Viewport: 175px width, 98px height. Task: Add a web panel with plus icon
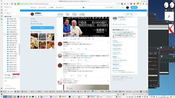click(1, 25)
